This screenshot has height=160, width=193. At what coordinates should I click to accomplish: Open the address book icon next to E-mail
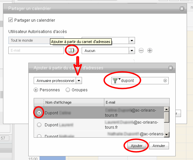[x=72, y=50]
